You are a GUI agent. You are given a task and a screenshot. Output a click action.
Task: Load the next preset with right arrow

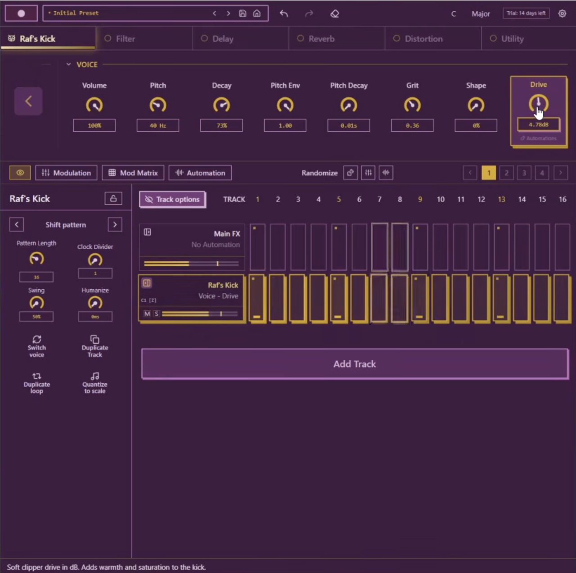229,13
